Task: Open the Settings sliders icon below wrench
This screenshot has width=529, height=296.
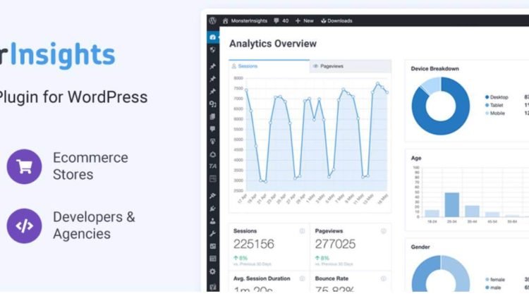Action: click(x=212, y=247)
